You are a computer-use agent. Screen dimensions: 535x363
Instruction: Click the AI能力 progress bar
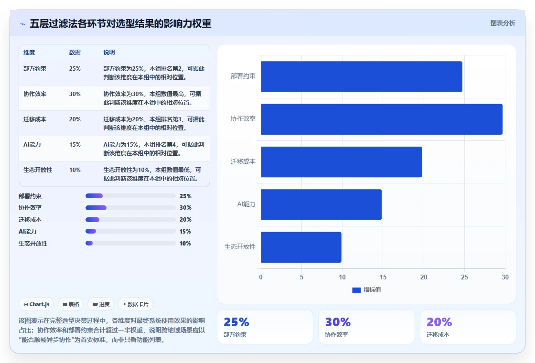click(x=130, y=231)
